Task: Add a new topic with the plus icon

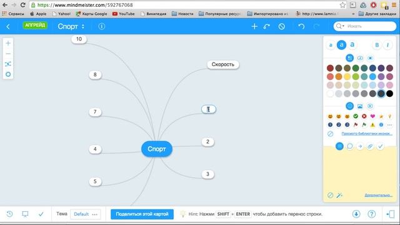Action: pyautogui.click(x=254, y=26)
